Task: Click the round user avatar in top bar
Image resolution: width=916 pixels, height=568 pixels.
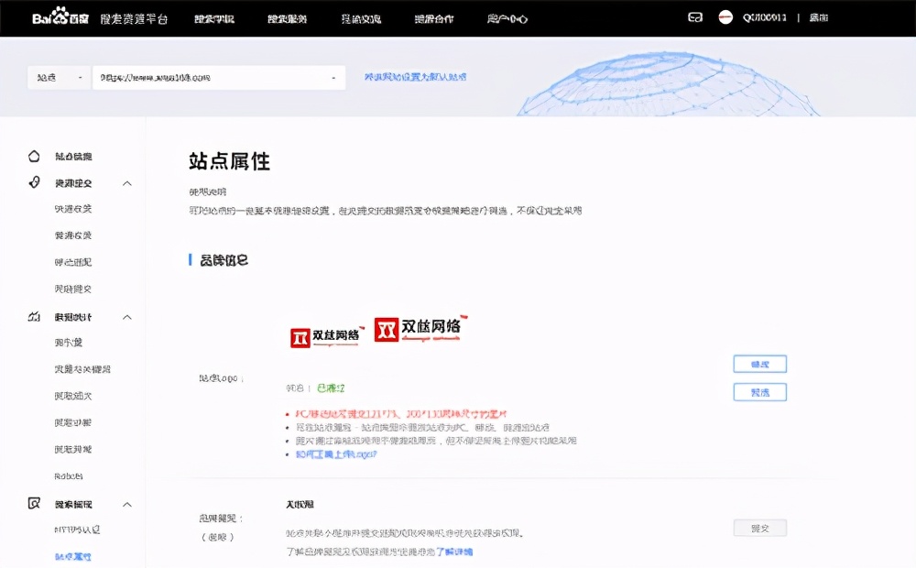Action: 725,16
